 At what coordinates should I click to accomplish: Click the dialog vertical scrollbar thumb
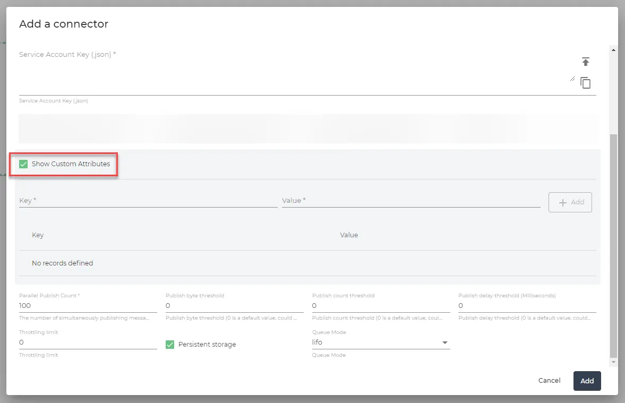pos(613,246)
